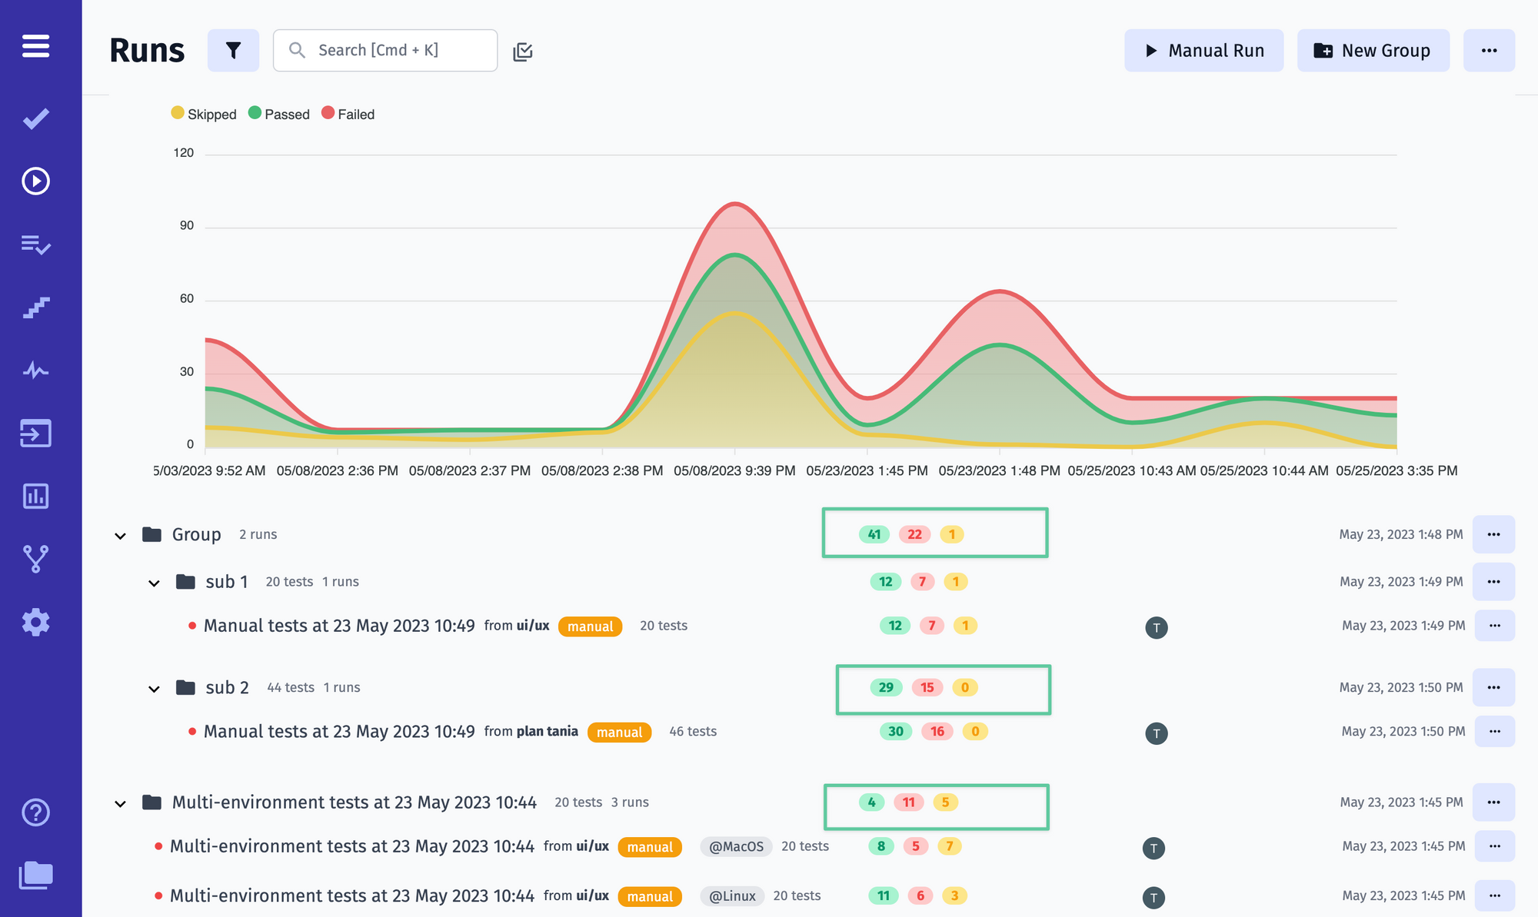
Task: Open options menu for the @MacOS run
Action: click(1494, 846)
